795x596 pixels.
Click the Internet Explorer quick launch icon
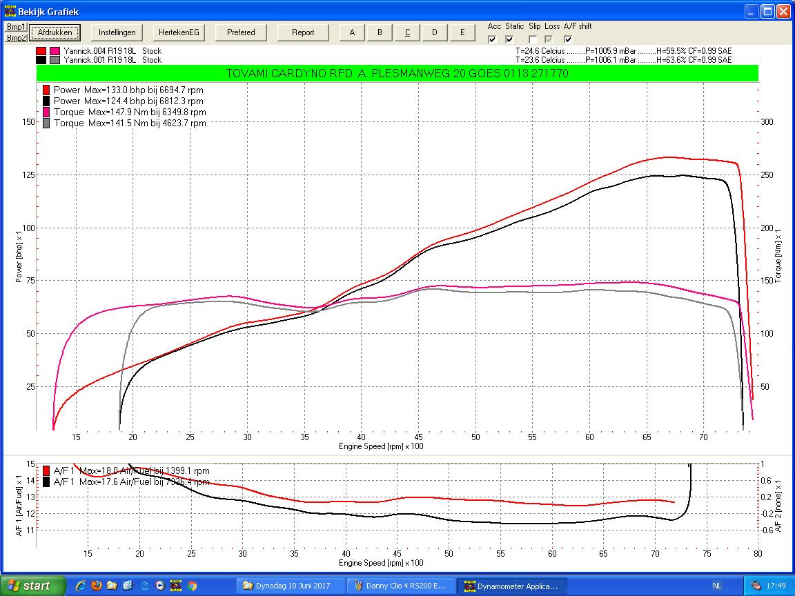point(81,586)
